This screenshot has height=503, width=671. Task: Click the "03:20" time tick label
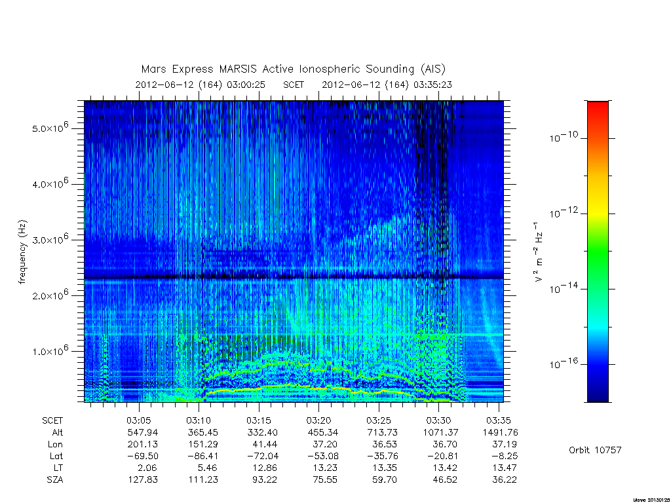click(319, 420)
